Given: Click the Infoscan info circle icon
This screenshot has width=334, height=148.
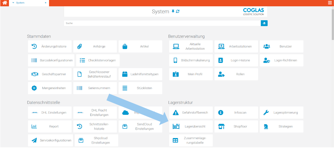Looking at the screenshot, I should click(x=221, y=113).
